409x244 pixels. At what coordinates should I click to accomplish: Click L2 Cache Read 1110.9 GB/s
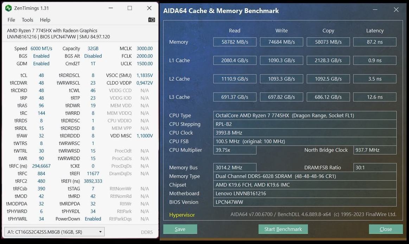[235, 79]
